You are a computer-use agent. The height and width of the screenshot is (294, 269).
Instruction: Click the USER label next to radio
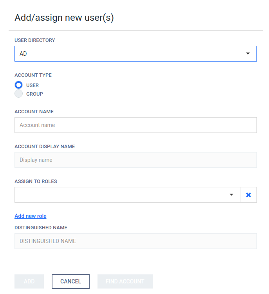(32, 85)
